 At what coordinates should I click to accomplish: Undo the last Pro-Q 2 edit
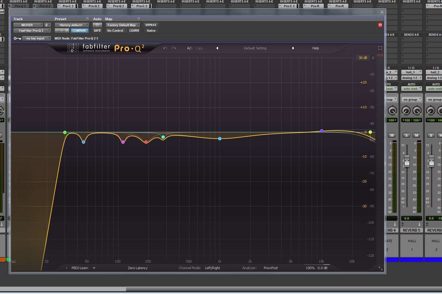click(x=165, y=48)
